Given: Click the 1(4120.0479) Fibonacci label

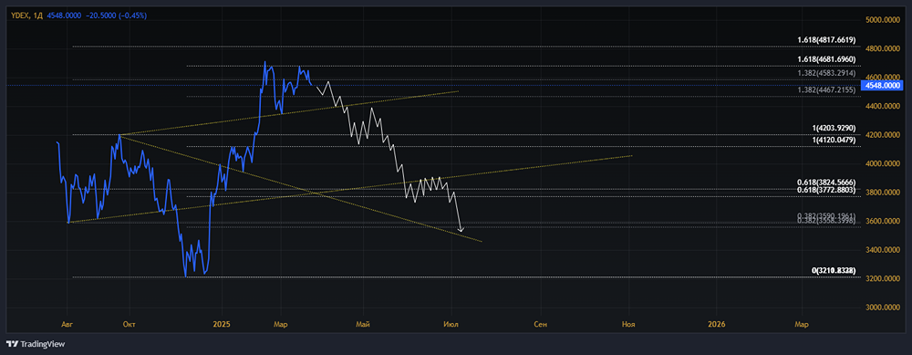Looking at the screenshot, I should (834, 140).
